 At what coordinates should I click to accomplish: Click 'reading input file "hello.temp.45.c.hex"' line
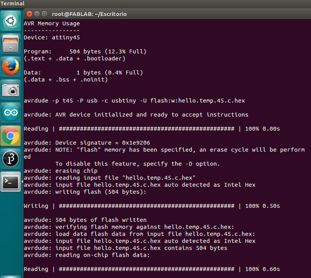coord(110,178)
